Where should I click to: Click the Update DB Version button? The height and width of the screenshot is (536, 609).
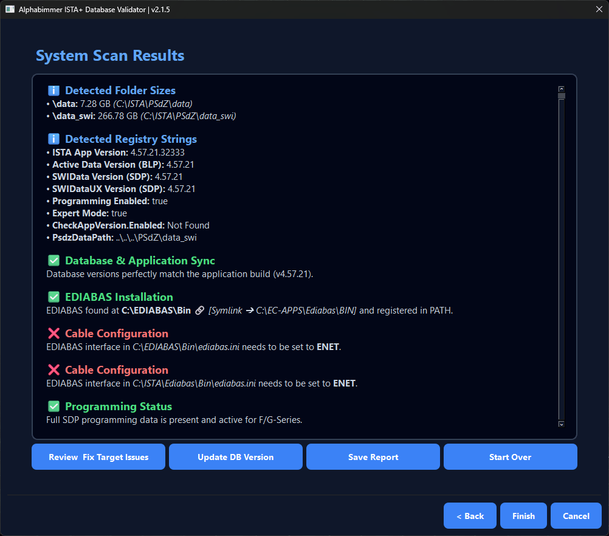pos(236,457)
